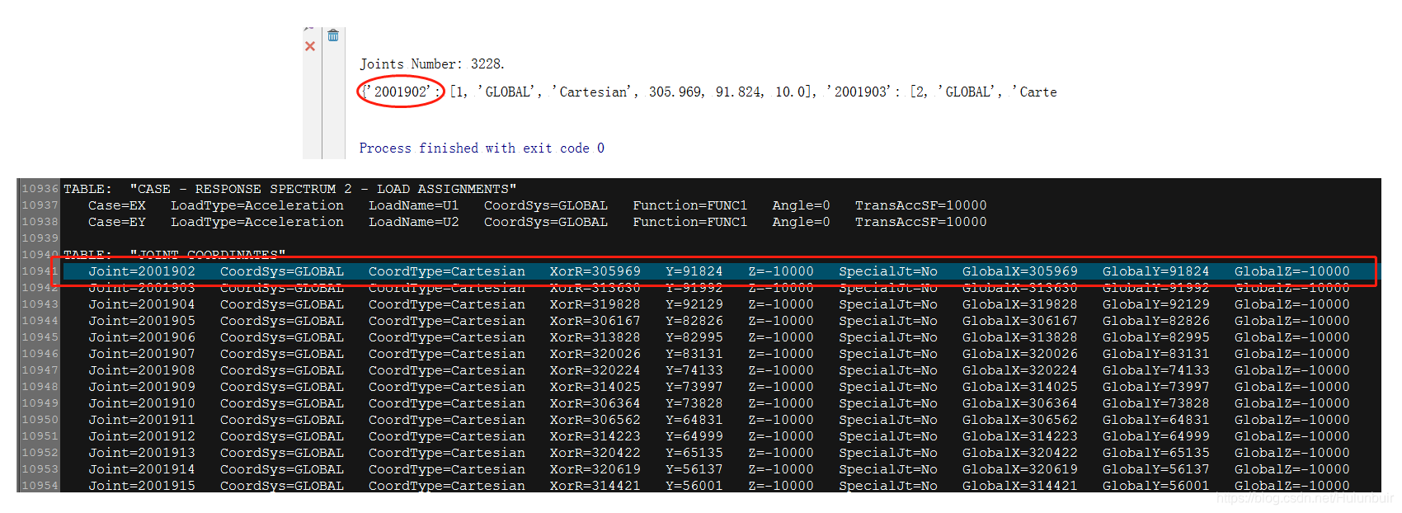1402x513 pixels.
Task: Click Joint=2001908 entry
Action: (142, 370)
